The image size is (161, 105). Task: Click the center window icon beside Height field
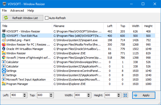point(125,95)
